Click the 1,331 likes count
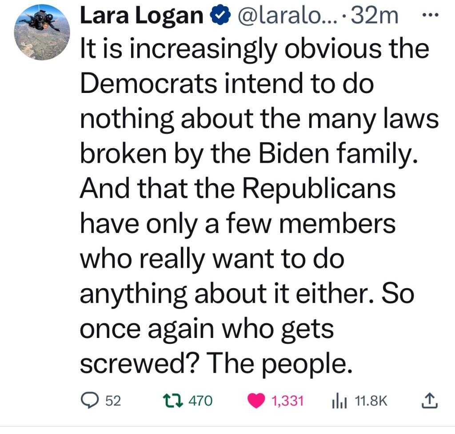 287,401
